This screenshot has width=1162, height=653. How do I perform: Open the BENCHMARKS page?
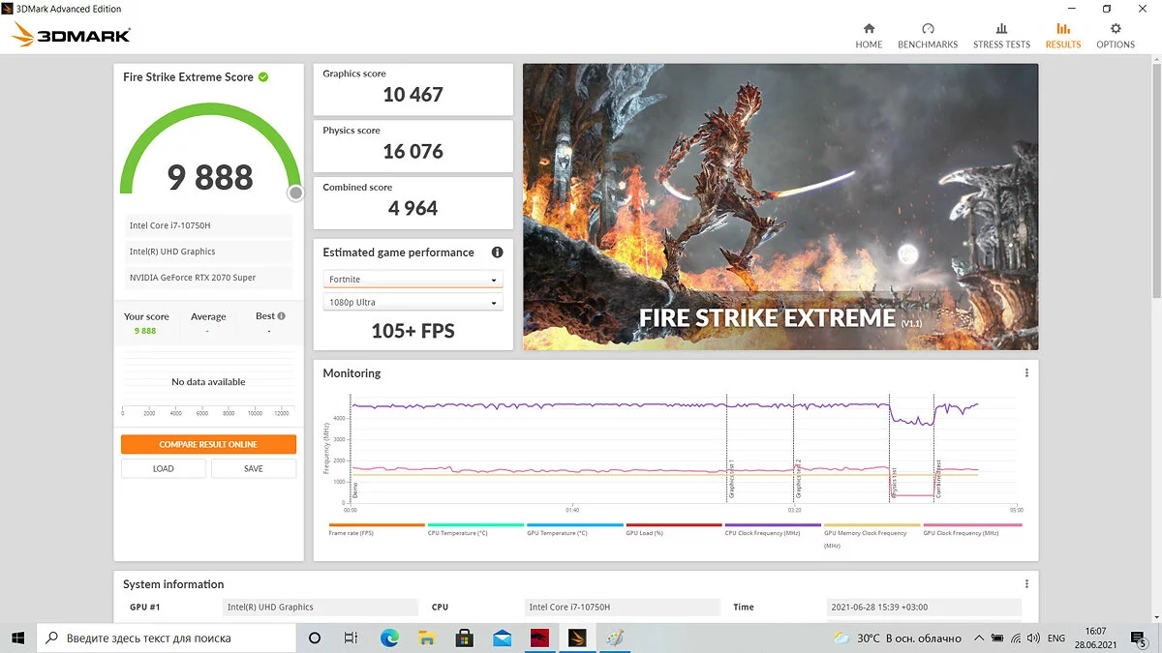coord(927,36)
